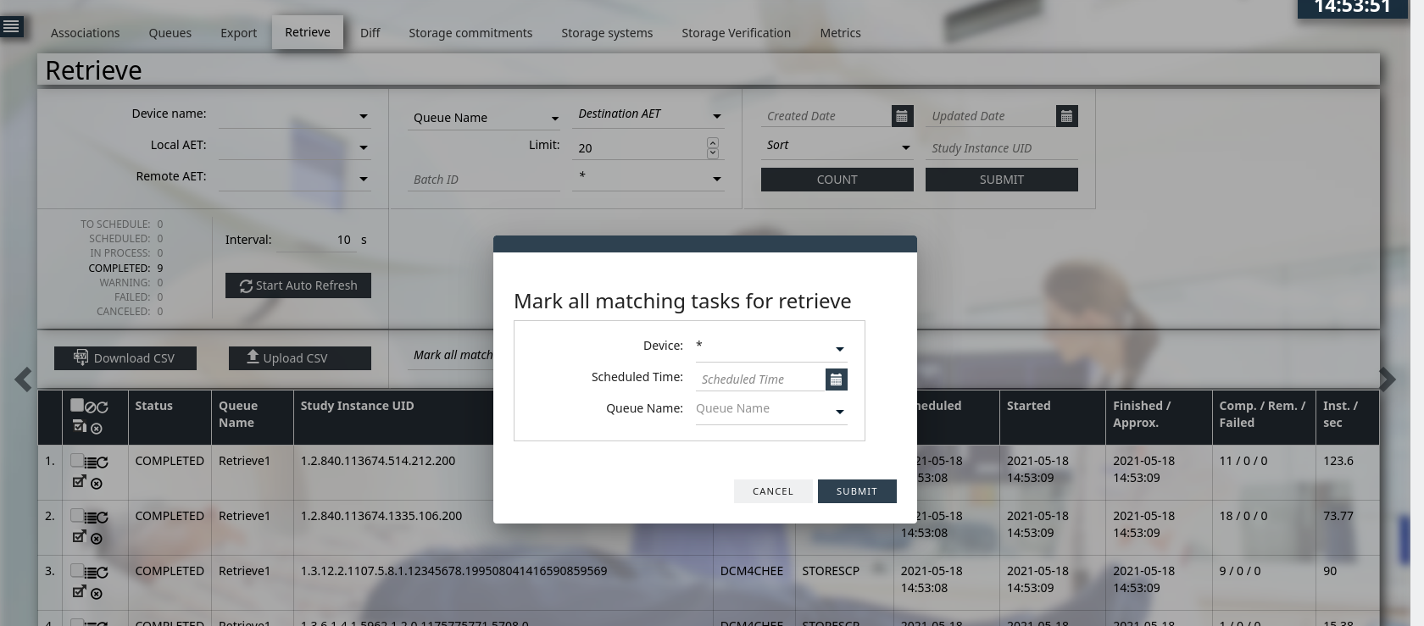Open the Remote AET dropdown
1424x626 pixels.
tap(295, 178)
